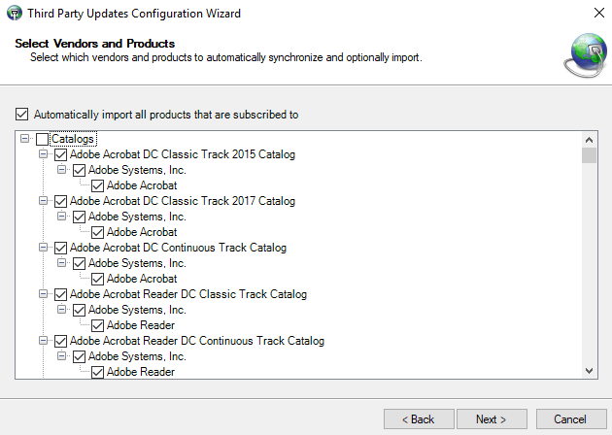Viewport: 612px width, 435px height.
Task: Click the wizard icon in title bar
Action: tap(12, 14)
